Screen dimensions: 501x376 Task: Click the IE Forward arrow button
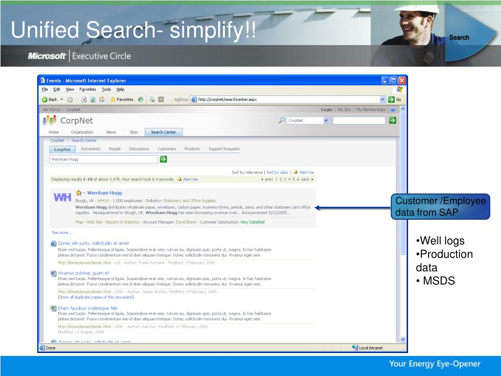[70, 99]
